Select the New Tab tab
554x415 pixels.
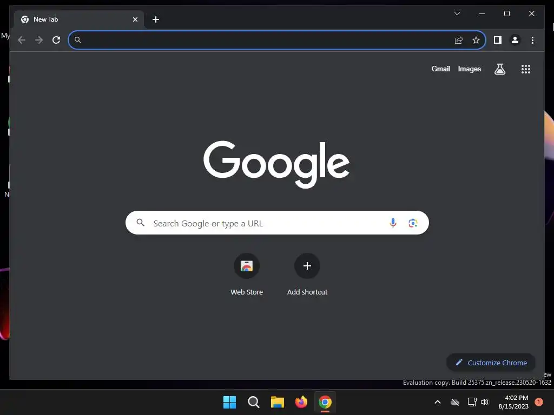79,19
